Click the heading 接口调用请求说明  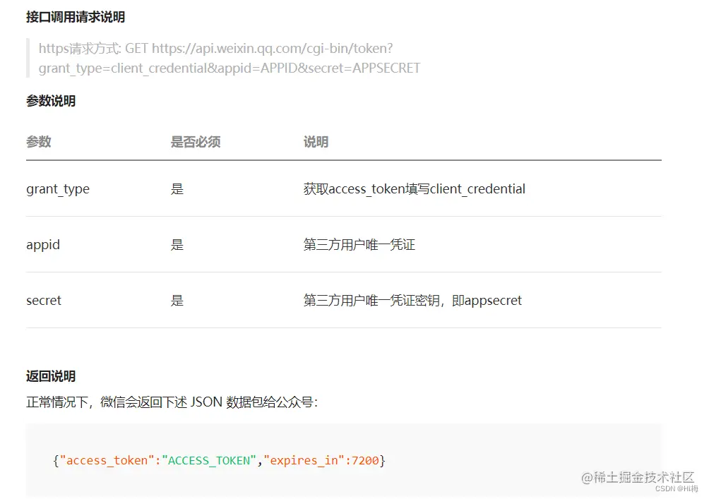pyautogui.click(x=76, y=17)
